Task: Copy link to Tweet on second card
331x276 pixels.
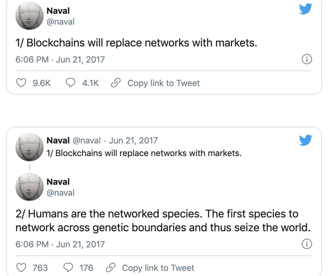Action: click(158, 268)
